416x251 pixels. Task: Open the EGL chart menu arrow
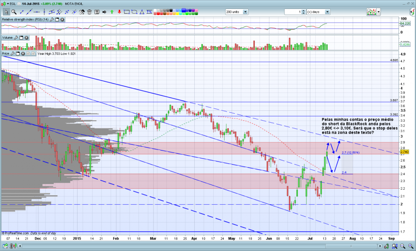[8, 4]
